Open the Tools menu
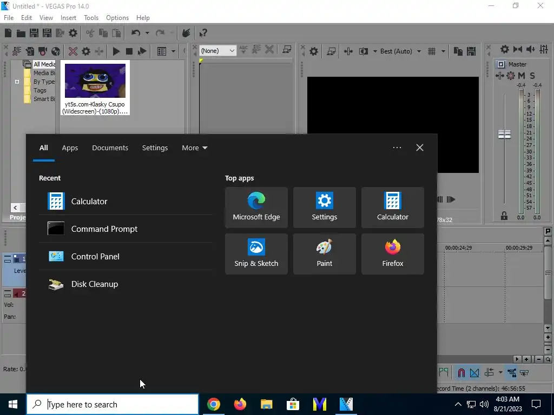 point(91,18)
